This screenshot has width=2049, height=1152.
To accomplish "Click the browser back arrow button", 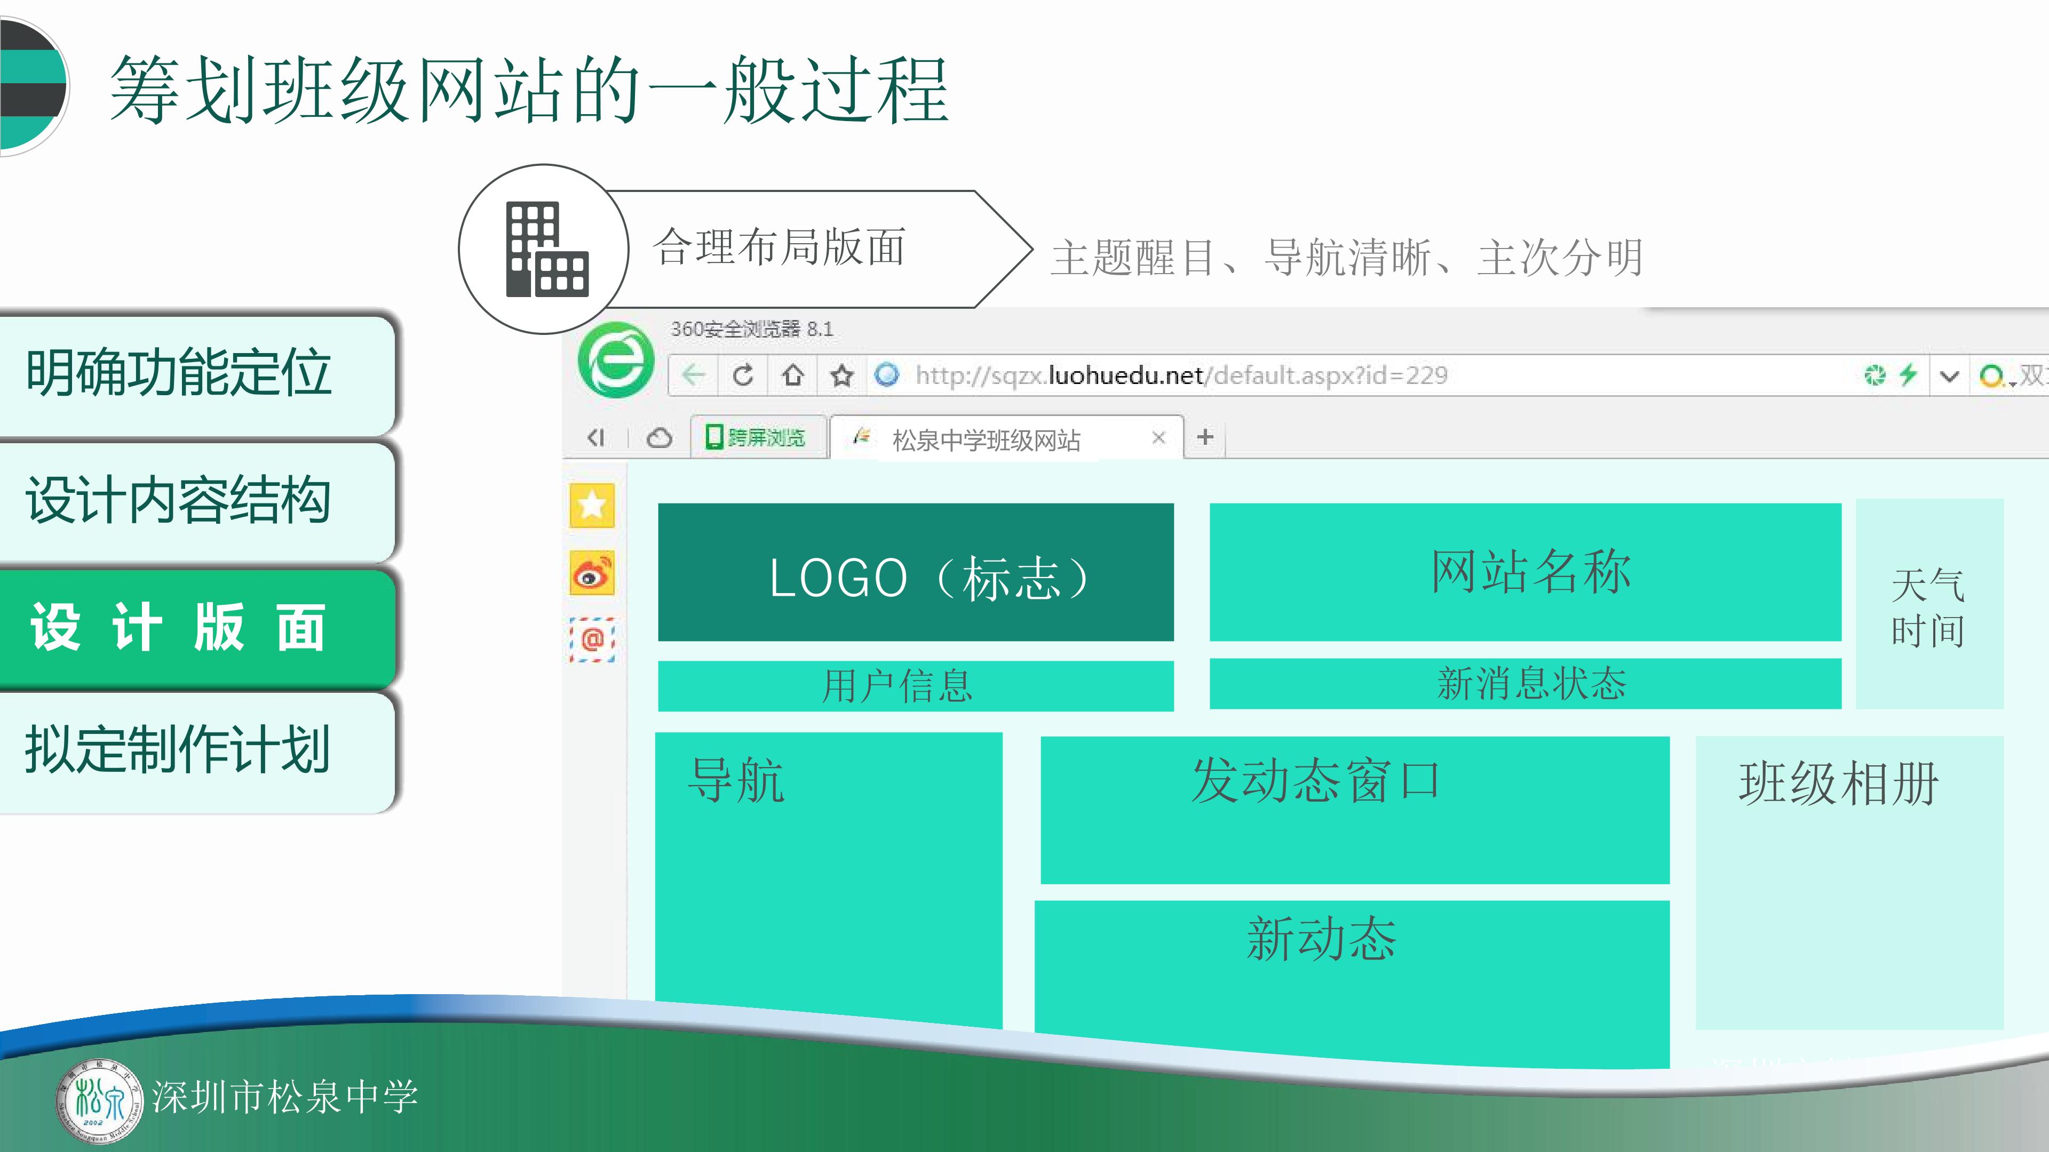I will pyautogui.click(x=694, y=375).
